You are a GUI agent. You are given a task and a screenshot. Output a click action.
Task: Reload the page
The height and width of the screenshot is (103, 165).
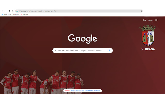point(9,11)
